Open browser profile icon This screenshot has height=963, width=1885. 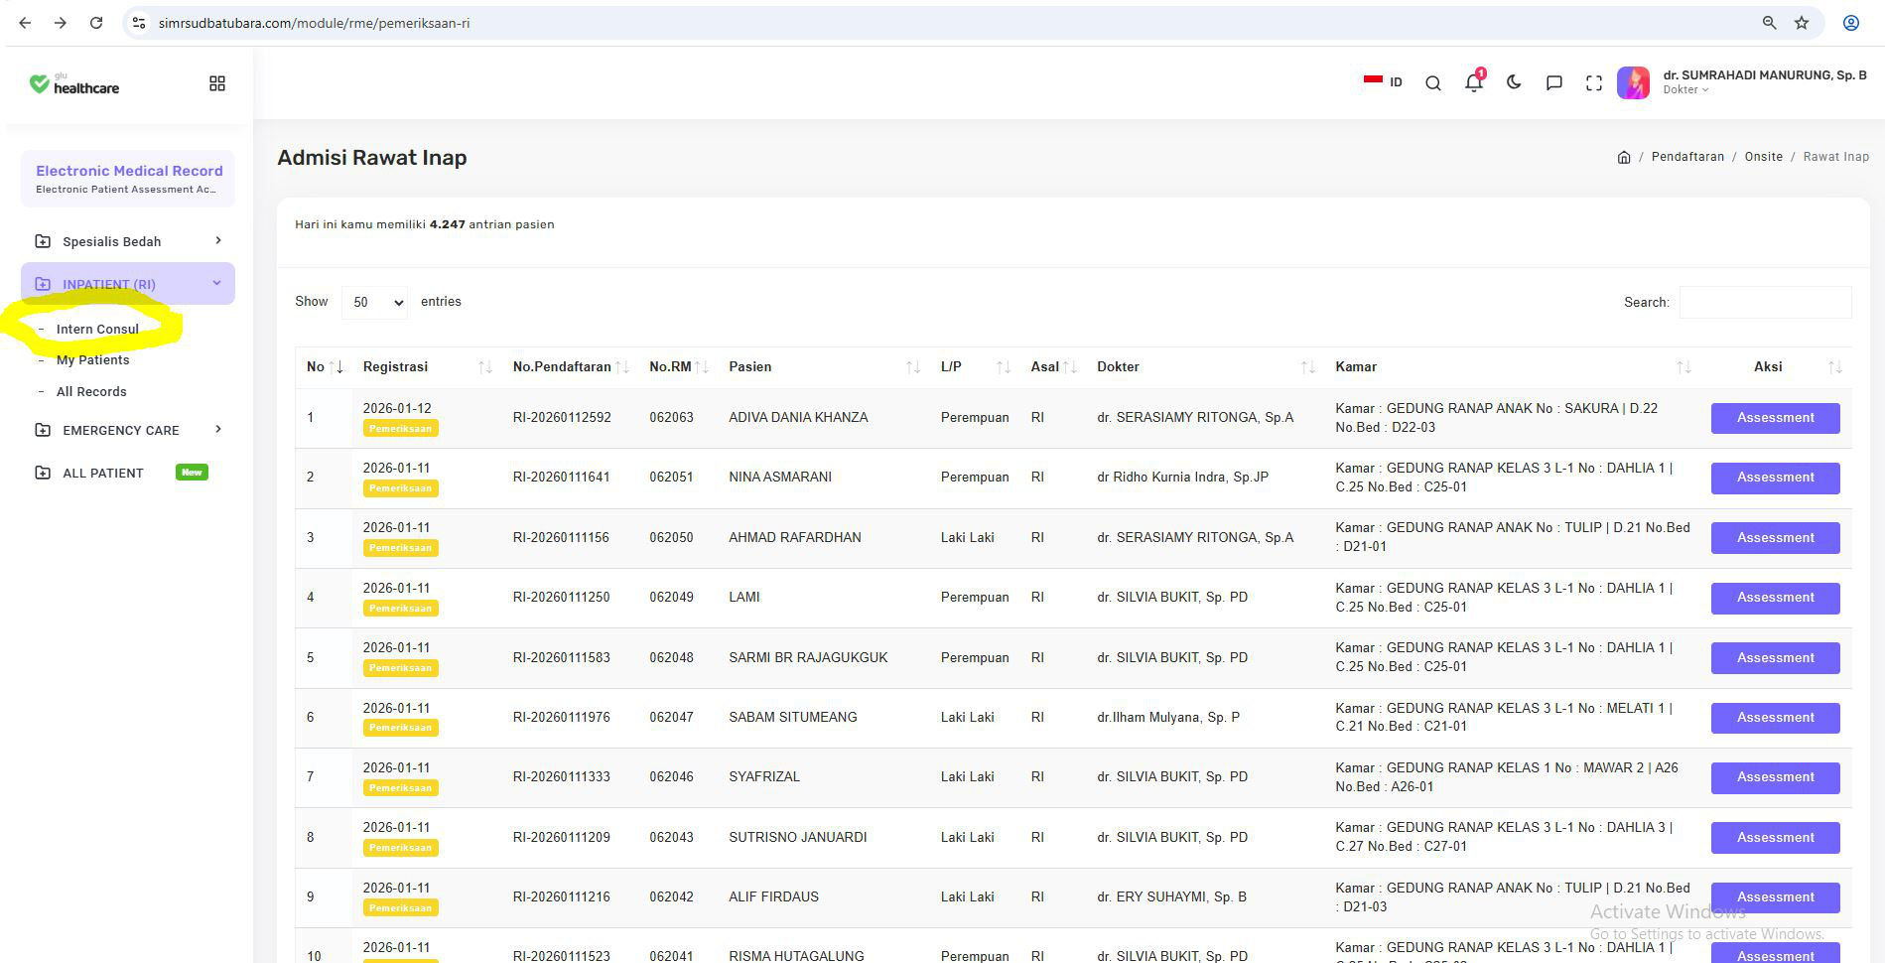click(1851, 23)
